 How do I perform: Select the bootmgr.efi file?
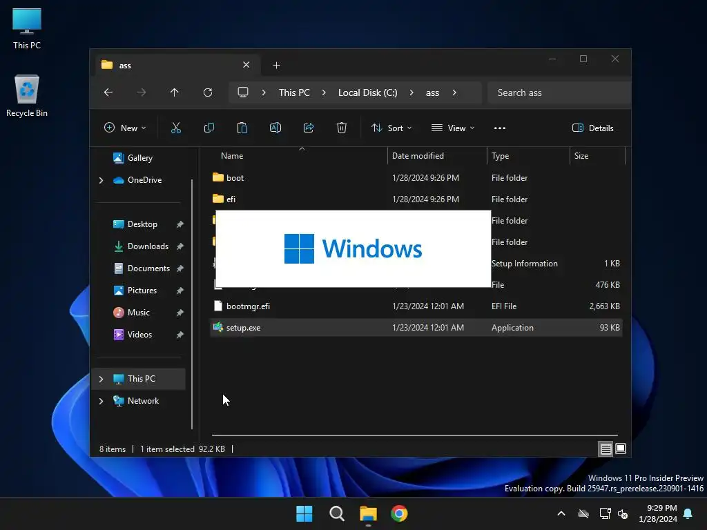pyautogui.click(x=416, y=306)
